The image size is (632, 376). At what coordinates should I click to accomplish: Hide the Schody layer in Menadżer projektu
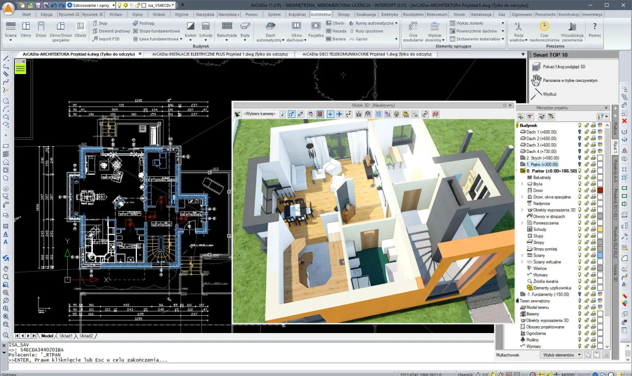click(579, 229)
